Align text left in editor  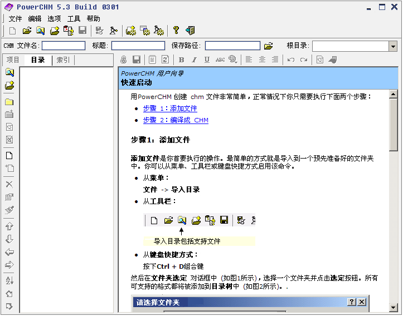coord(249,60)
